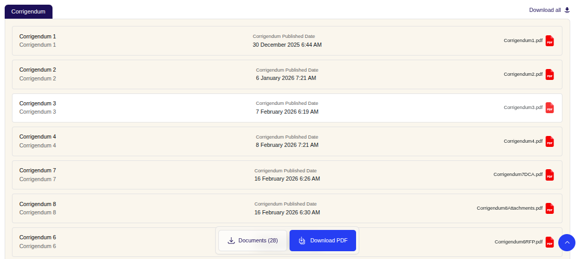The image size is (577, 259).
Task: Open the PDF icon for Corrigendum2.pdf
Action: (549, 74)
